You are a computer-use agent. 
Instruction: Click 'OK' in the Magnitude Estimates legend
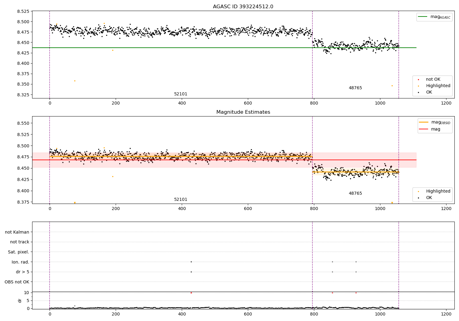click(425, 198)
